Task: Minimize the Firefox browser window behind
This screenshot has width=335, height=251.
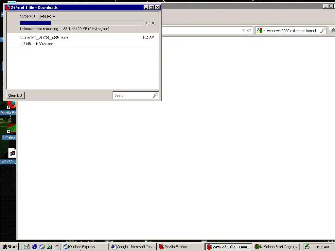Action: tap(326, 6)
